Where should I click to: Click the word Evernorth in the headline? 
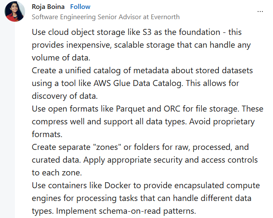tap(165, 17)
